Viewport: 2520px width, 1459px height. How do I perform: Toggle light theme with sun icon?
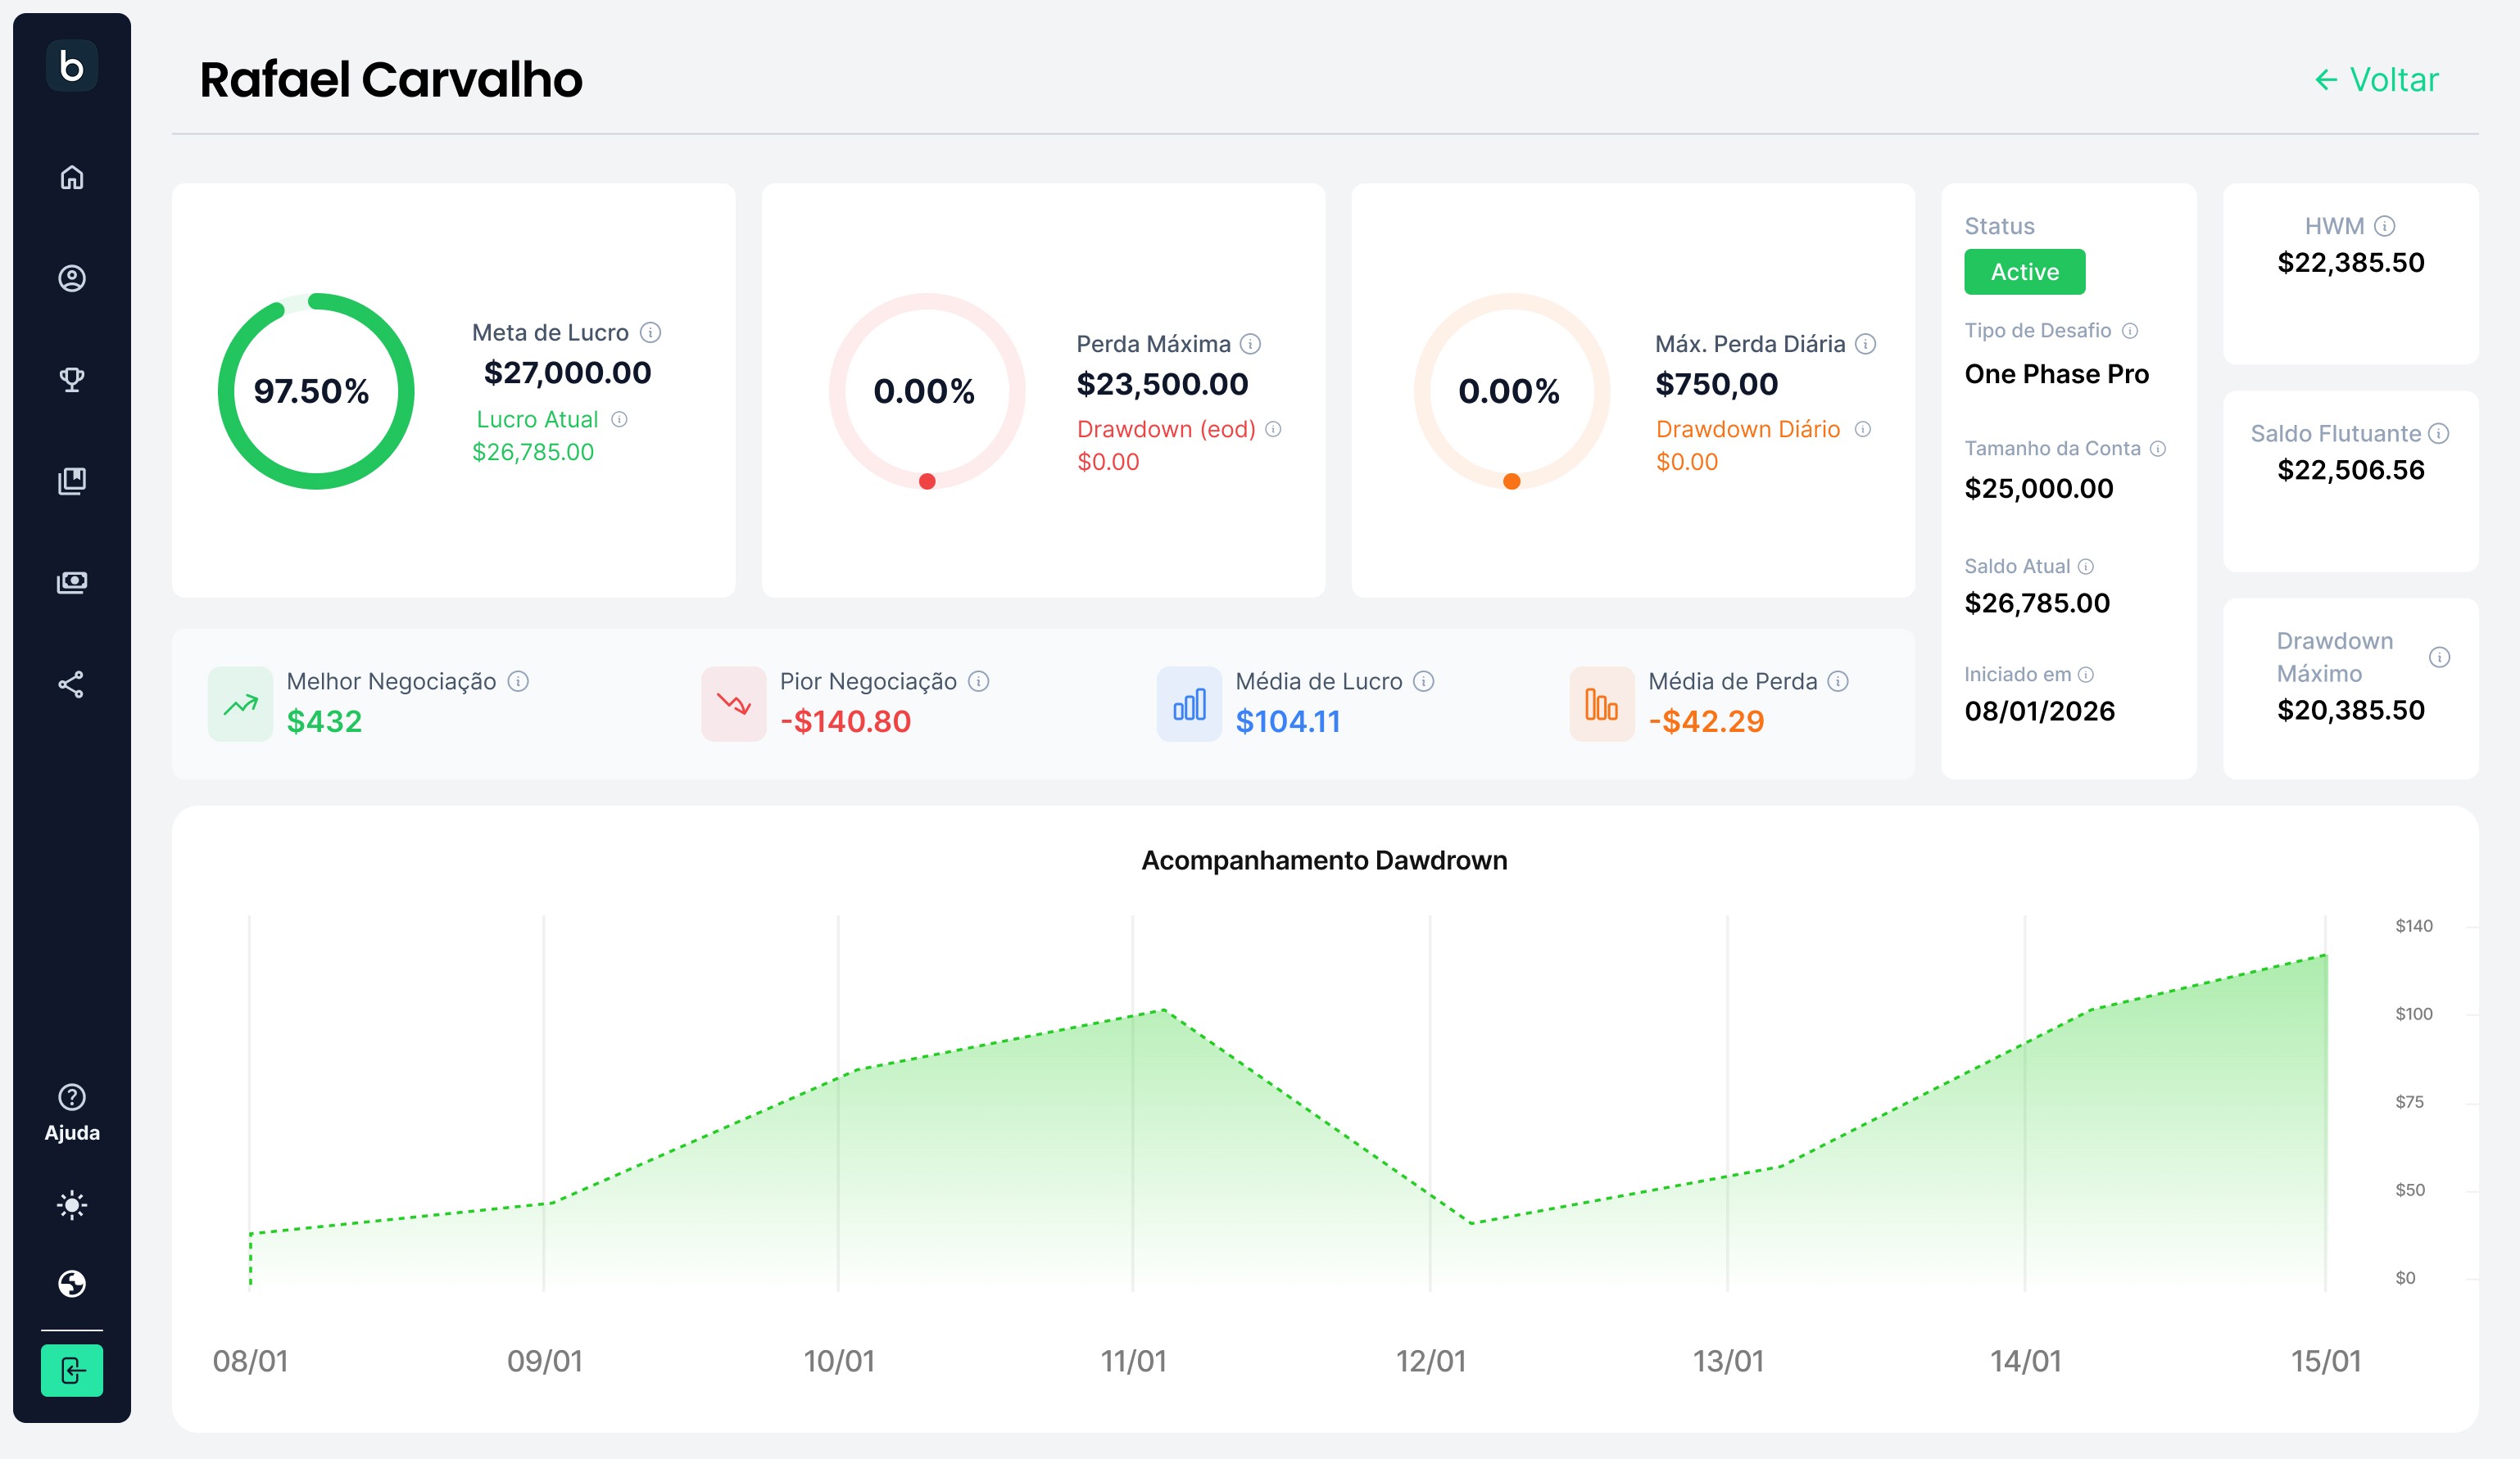72,1205
